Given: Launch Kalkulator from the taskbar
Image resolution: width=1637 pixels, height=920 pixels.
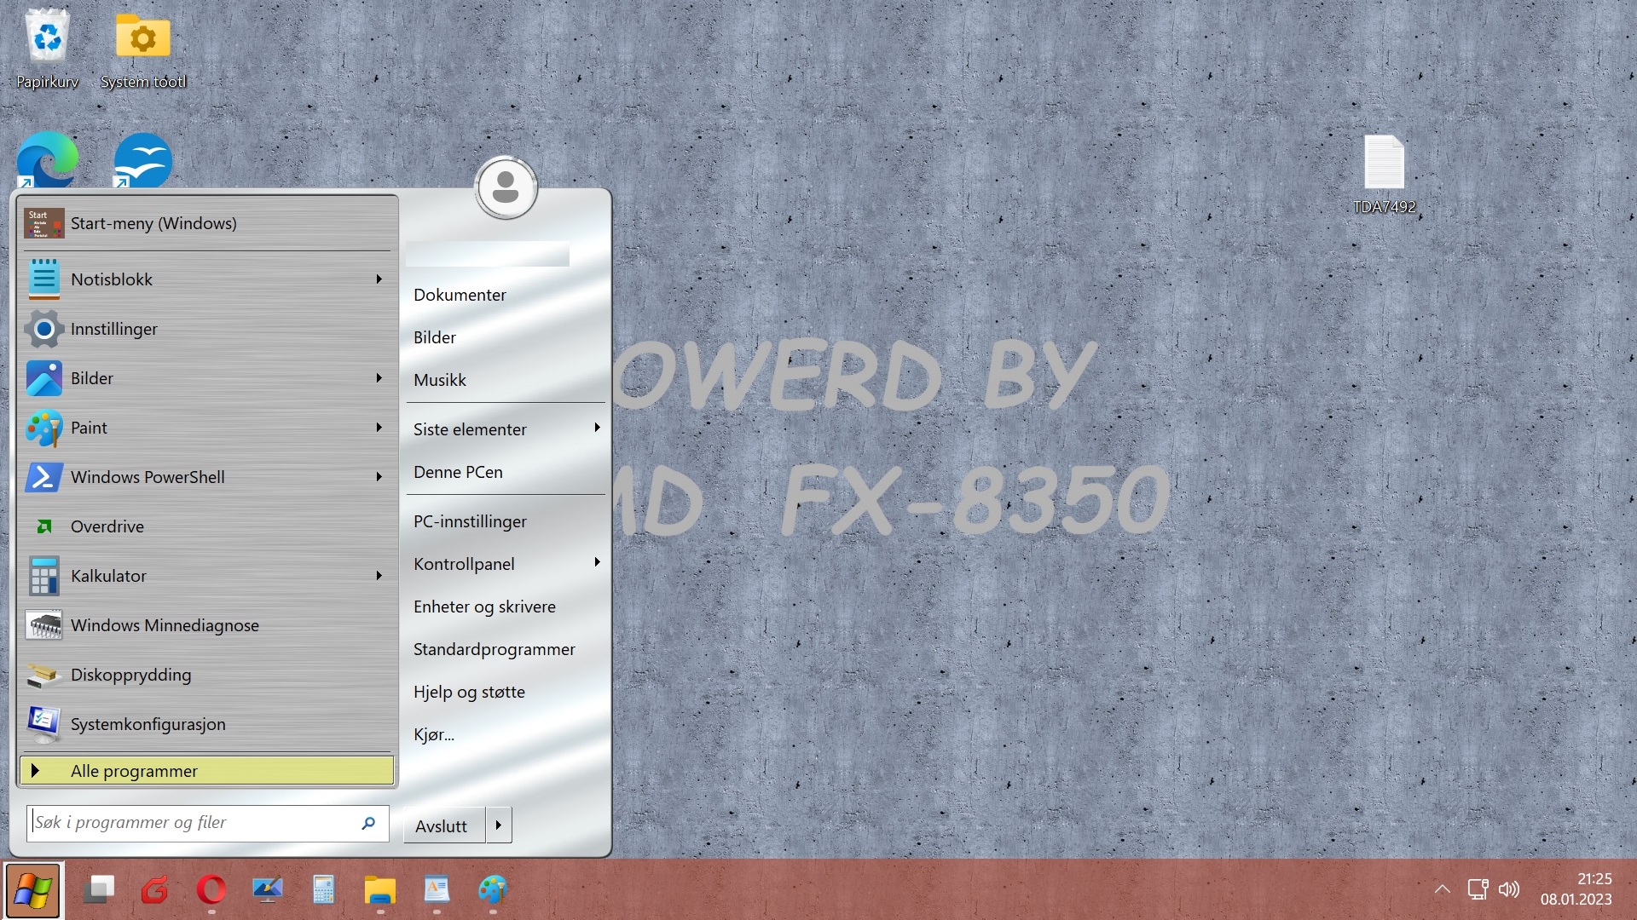Looking at the screenshot, I should (x=324, y=891).
